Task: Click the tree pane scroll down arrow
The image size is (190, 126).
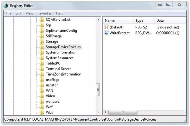Action: pos(98,112)
